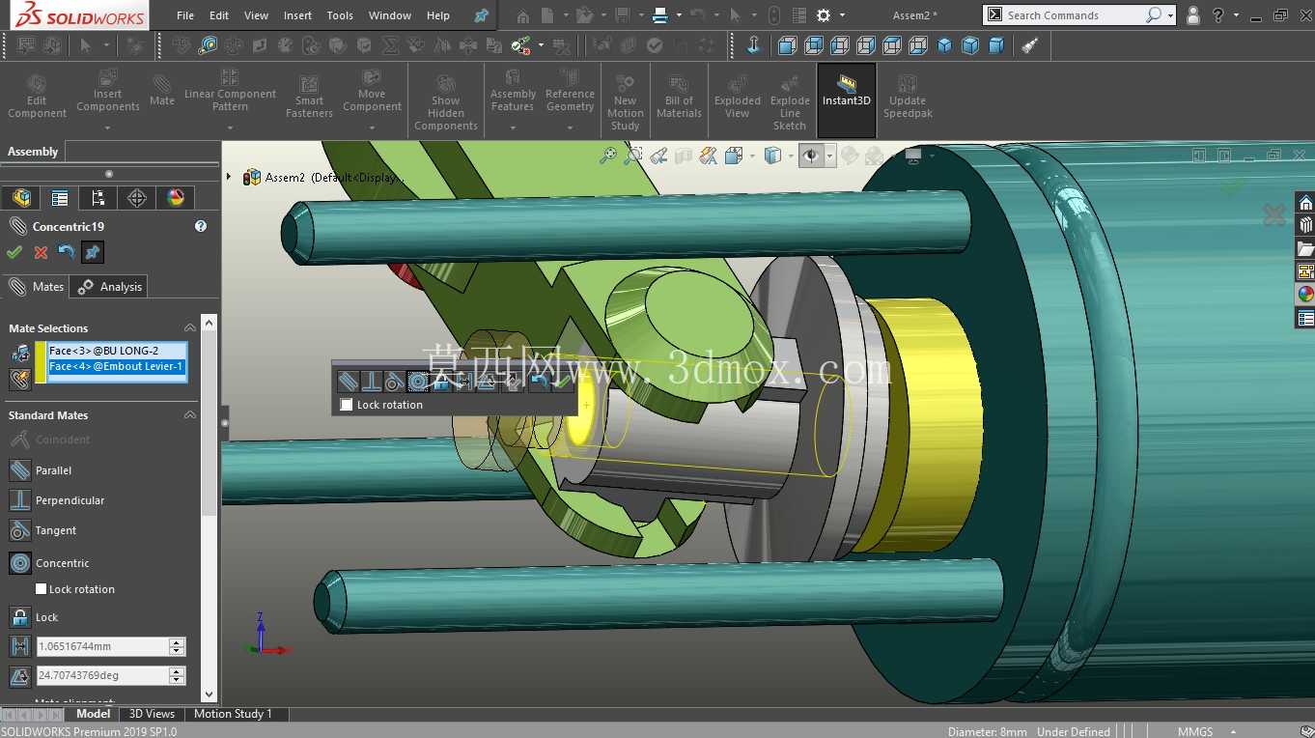Open help for Concentric19 mate
Image resolution: width=1315 pixels, height=738 pixels.
pyautogui.click(x=201, y=226)
